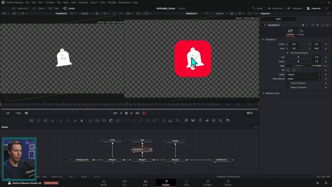332x187 pixels.
Task: Open the Playback menu
Action: [x=83, y=3]
